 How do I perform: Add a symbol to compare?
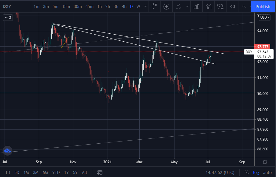(x=166, y=6)
